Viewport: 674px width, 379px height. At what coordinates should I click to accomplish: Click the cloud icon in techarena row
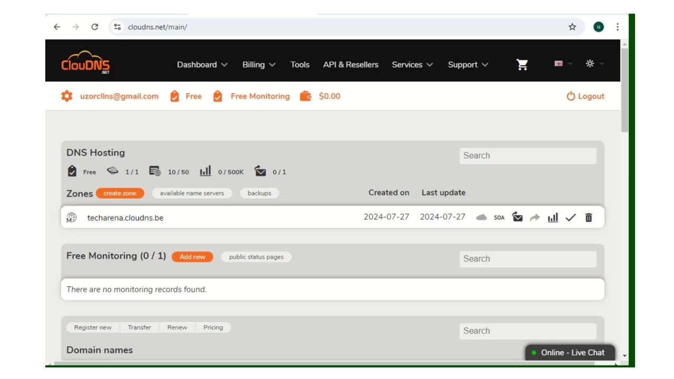(x=481, y=217)
